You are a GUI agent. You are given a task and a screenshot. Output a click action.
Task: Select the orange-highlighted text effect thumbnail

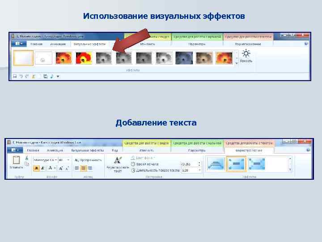click(x=236, y=164)
